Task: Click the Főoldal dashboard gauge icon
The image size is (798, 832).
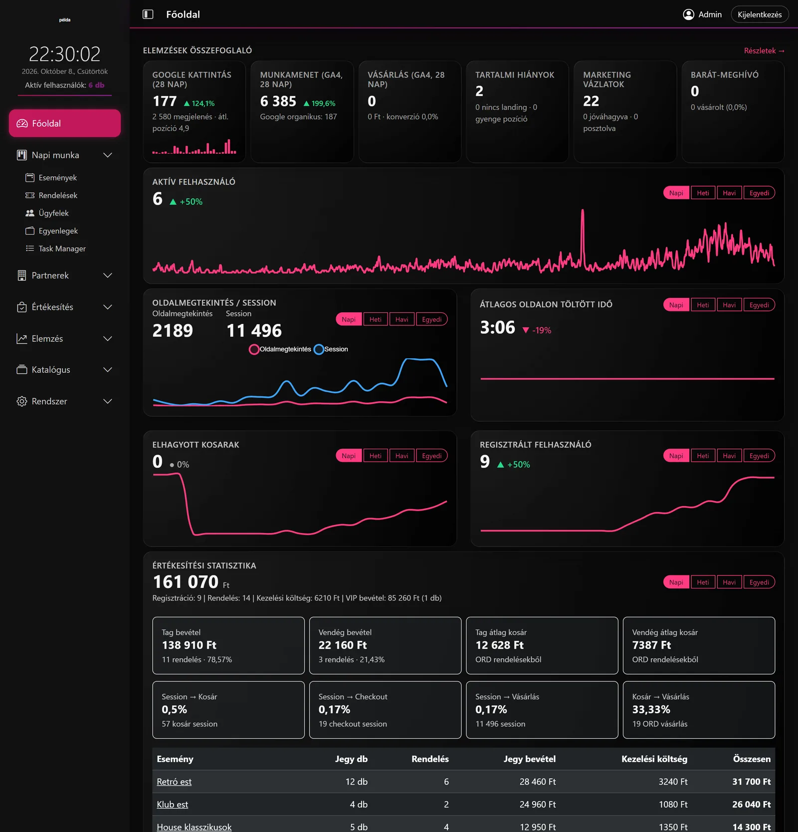Action: coord(22,123)
